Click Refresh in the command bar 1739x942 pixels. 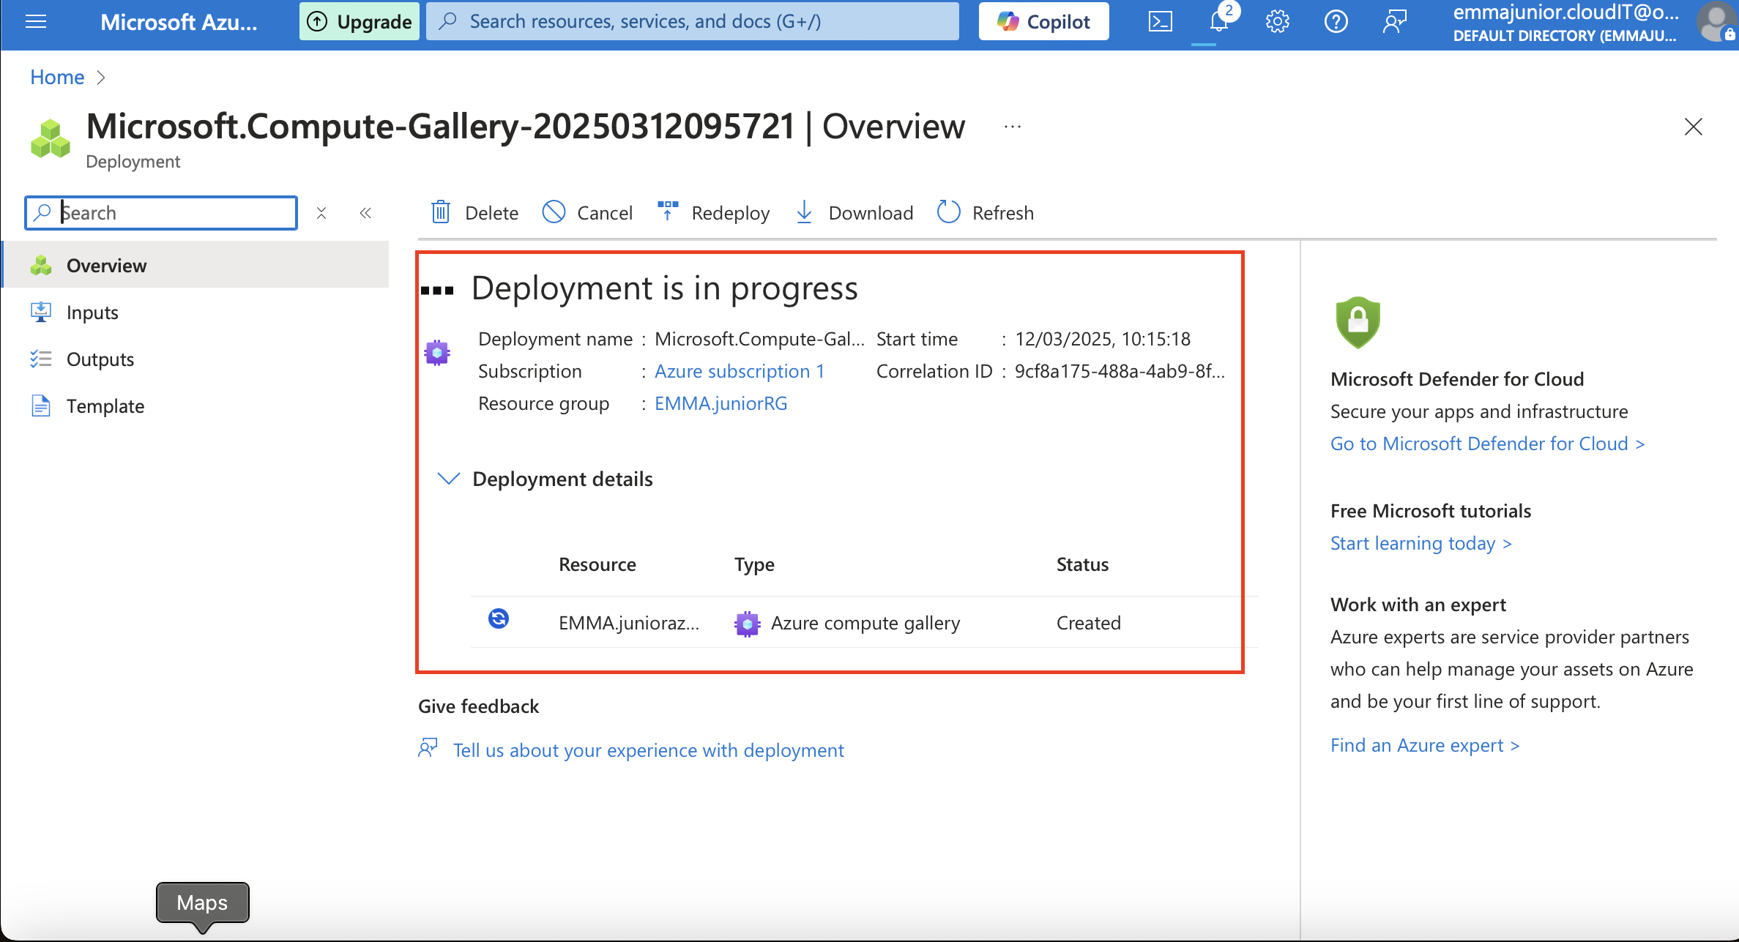pyautogui.click(x=986, y=213)
